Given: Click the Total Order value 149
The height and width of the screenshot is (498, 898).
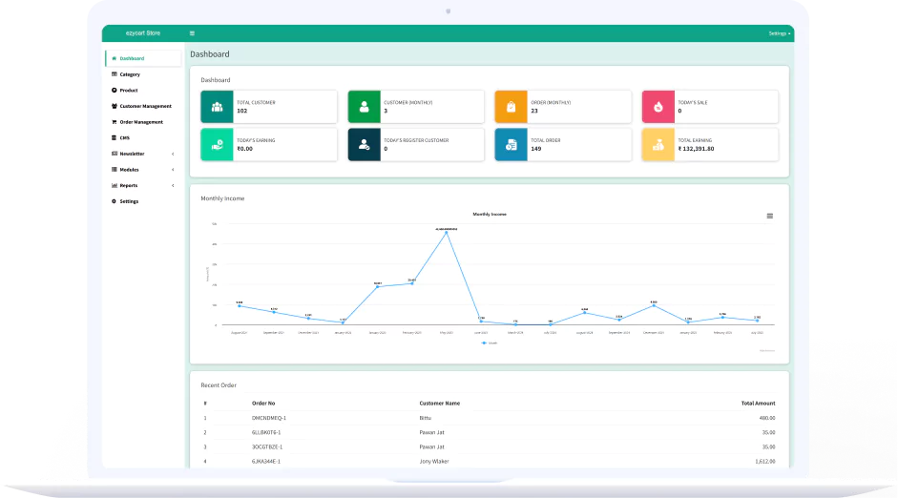Looking at the screenshot, I should [x=536, y=149].
